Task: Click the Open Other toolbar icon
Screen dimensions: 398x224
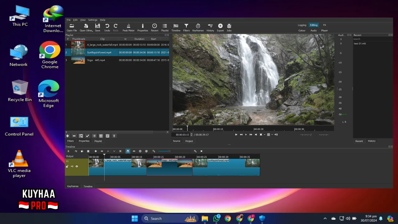Action: [86, 28]
